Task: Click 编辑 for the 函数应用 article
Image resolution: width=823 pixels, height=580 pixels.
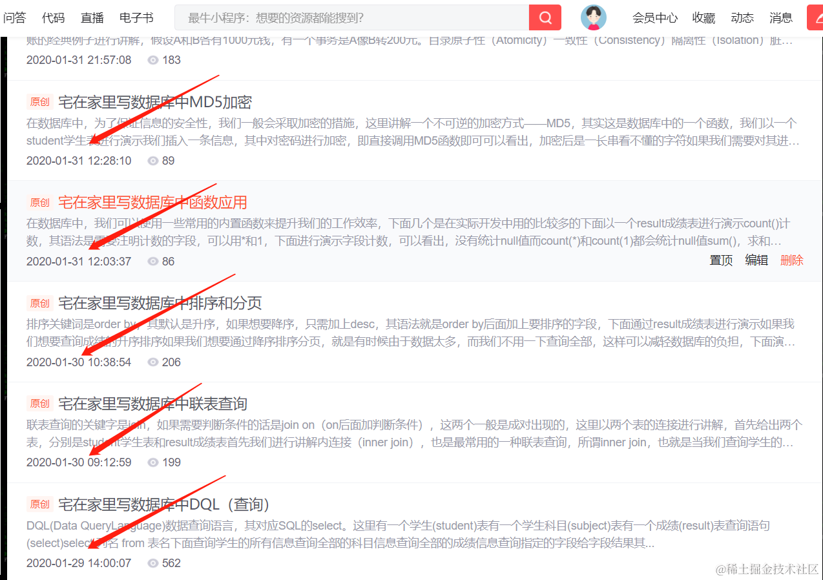Action: pyautogui.click(x=756, y=260)
